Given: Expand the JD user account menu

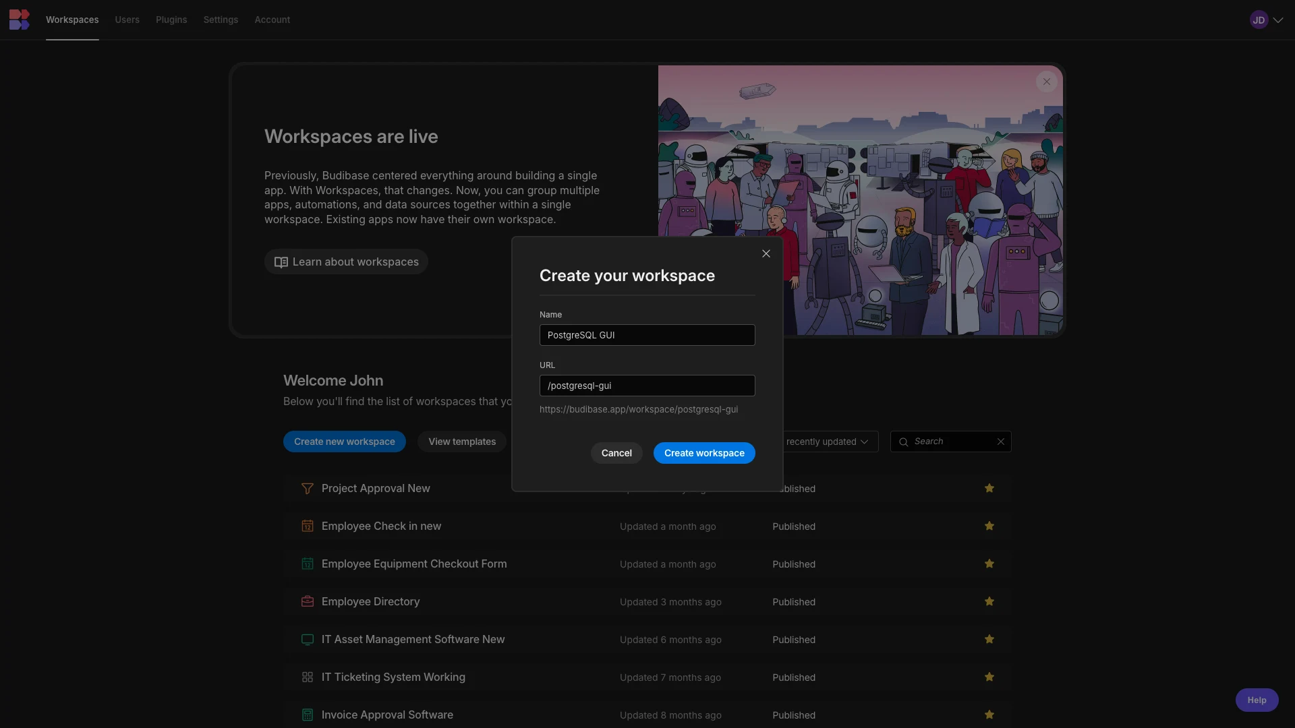Looking at the screenshot, I should (x=1267, y=20).
